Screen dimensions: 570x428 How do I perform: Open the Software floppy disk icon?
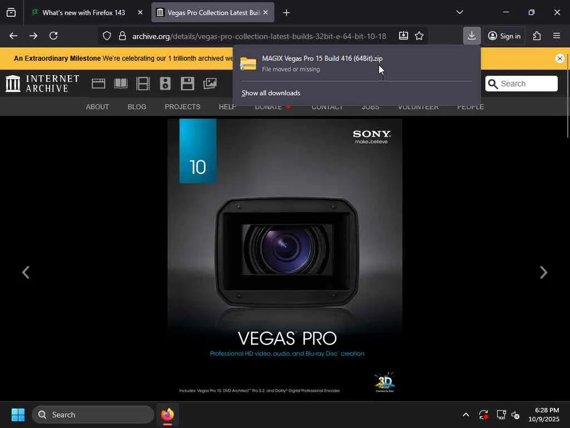188,84
